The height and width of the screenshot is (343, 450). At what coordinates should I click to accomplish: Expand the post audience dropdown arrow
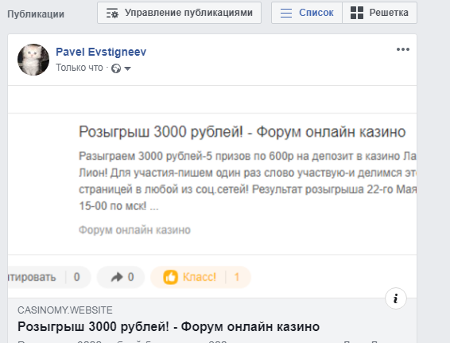click(x=127, y=68)
